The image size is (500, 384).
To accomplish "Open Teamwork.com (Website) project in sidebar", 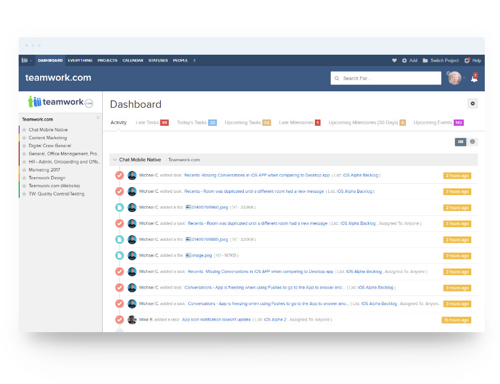I will [x=54, y=186].
